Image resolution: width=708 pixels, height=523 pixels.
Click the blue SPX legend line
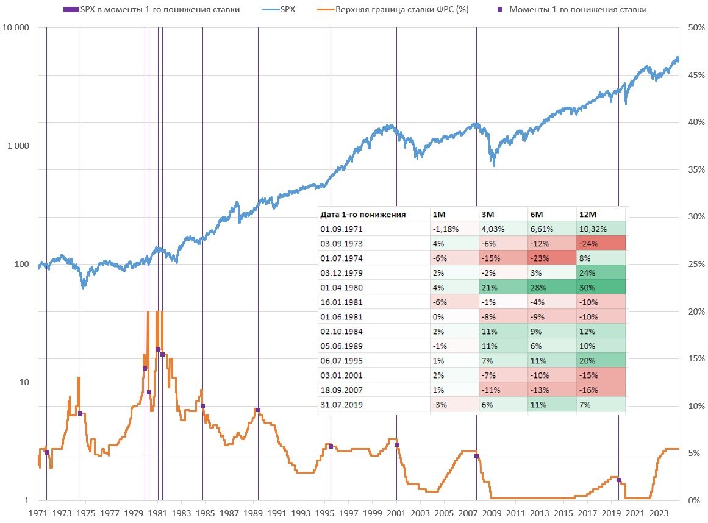[x=271, y=10]
